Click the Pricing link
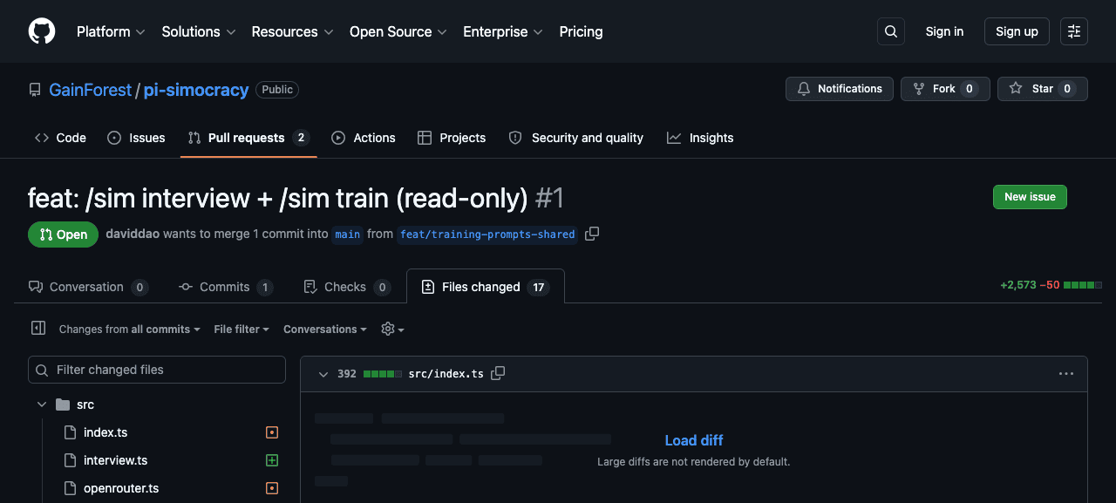The height and width of the screenshot is (503, 1116). tap(581, 31)
